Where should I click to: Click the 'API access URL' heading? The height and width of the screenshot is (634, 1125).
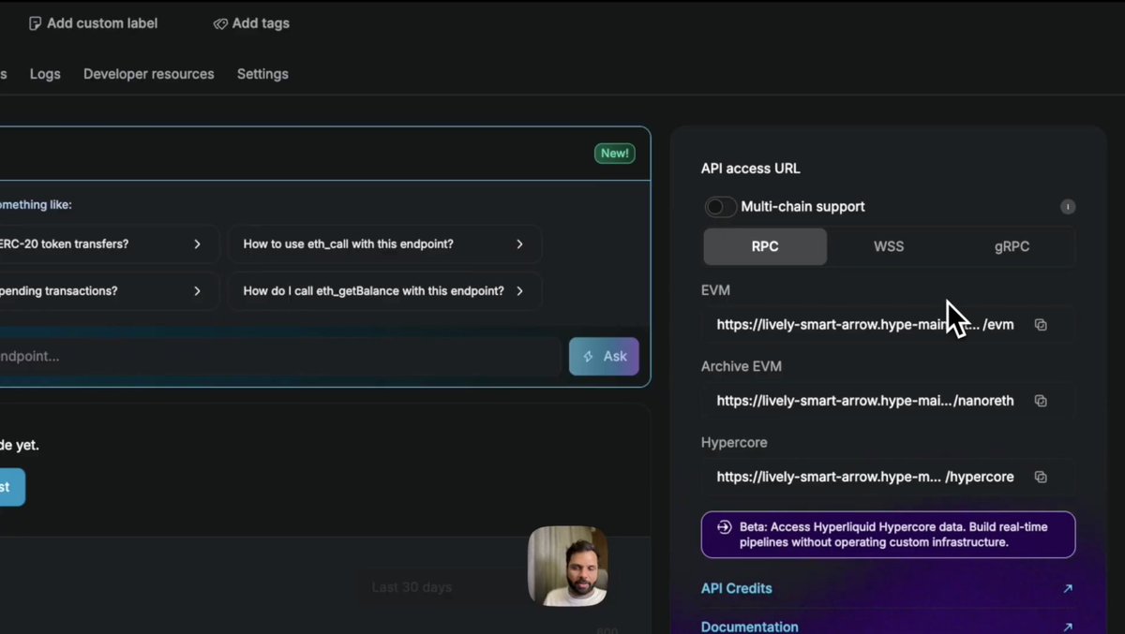(751, 169)
